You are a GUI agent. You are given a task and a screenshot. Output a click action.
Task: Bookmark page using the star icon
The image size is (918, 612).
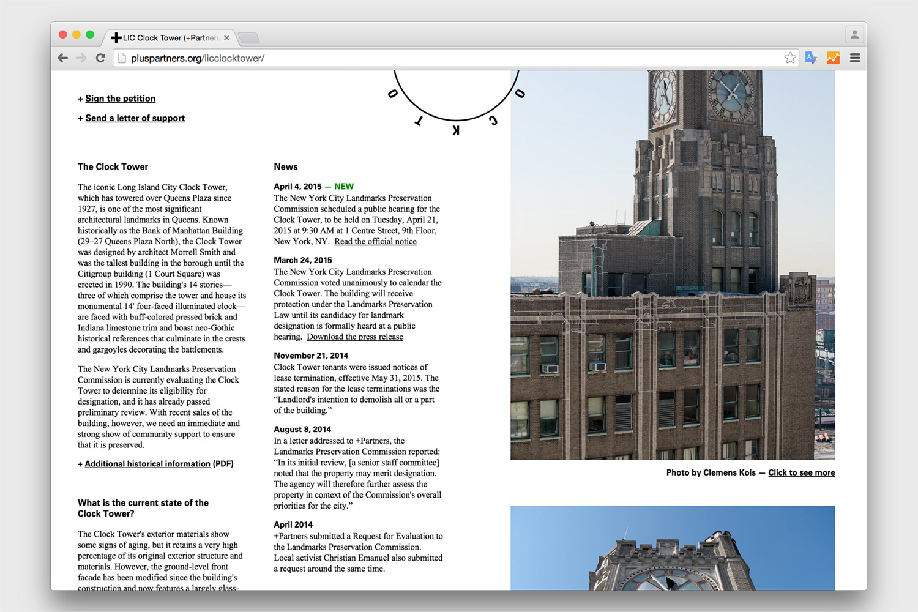790,58
